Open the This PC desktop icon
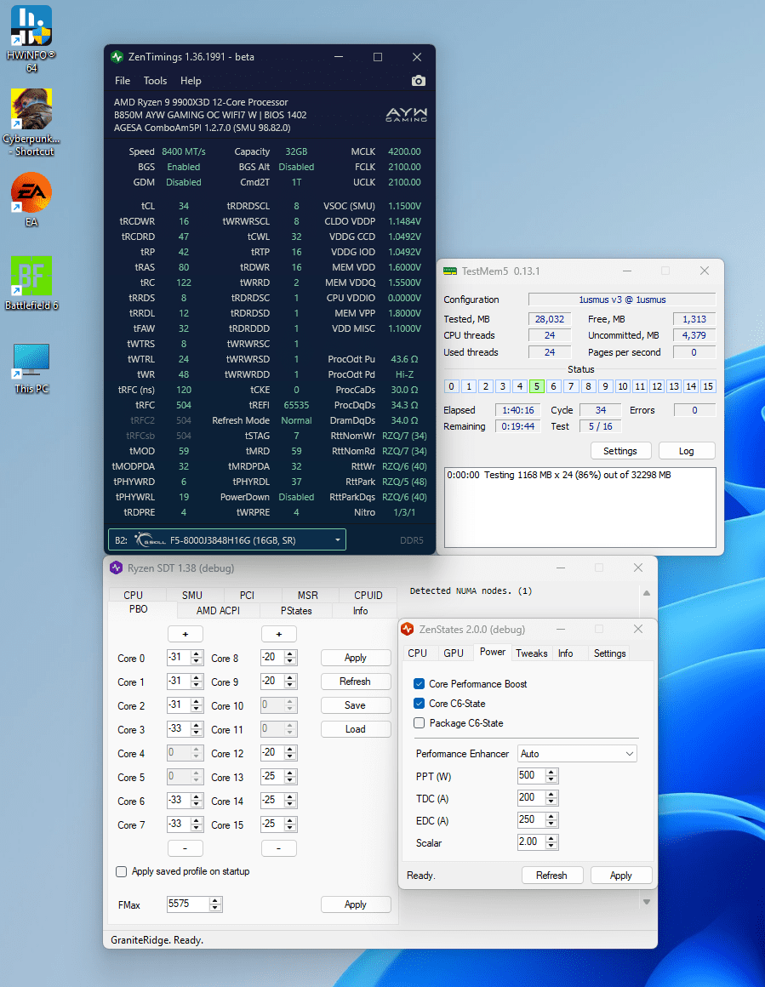This screenshot has width=765, height=987. 31,361
